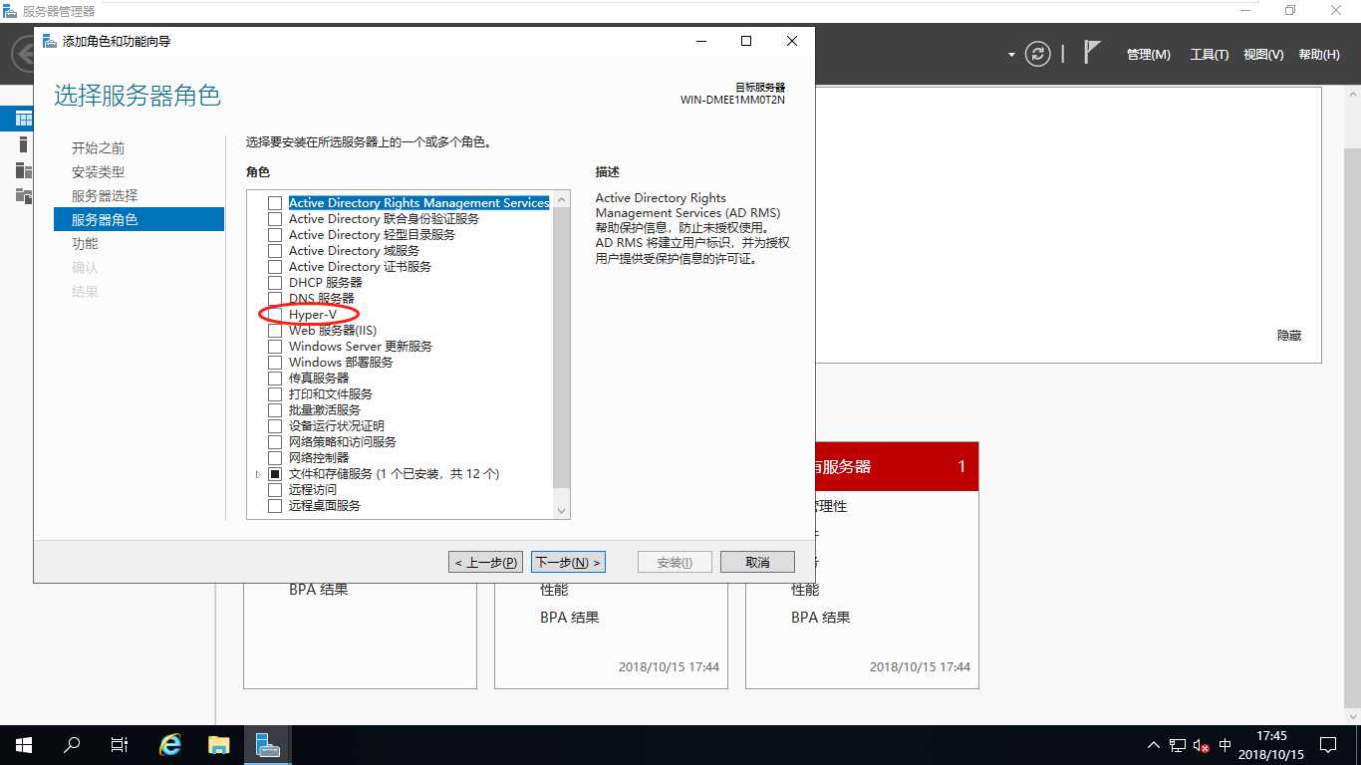1361x765 pixels.
Task: Launch Internet Explorer from taskbar
Action: point(170,745)
